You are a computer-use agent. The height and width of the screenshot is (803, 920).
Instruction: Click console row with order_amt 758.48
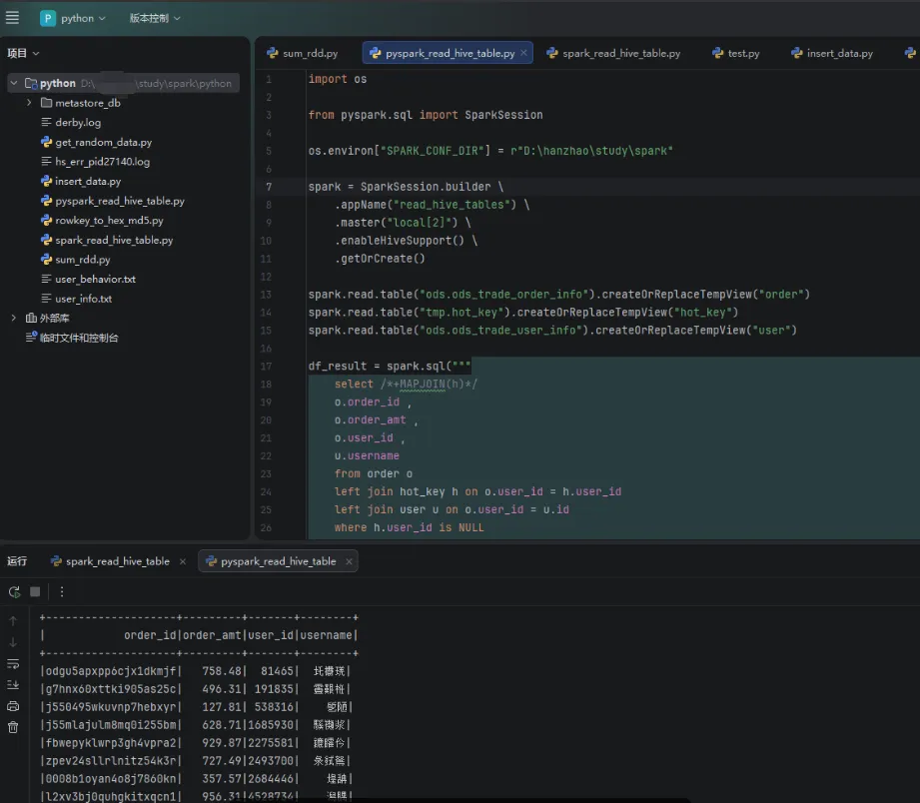click(x=196, y=671)
